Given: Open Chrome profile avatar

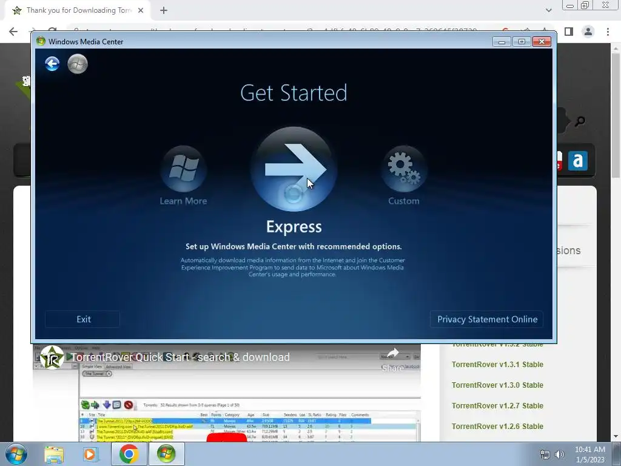Looking at the screenshot, I should click(x=588, y=32).
